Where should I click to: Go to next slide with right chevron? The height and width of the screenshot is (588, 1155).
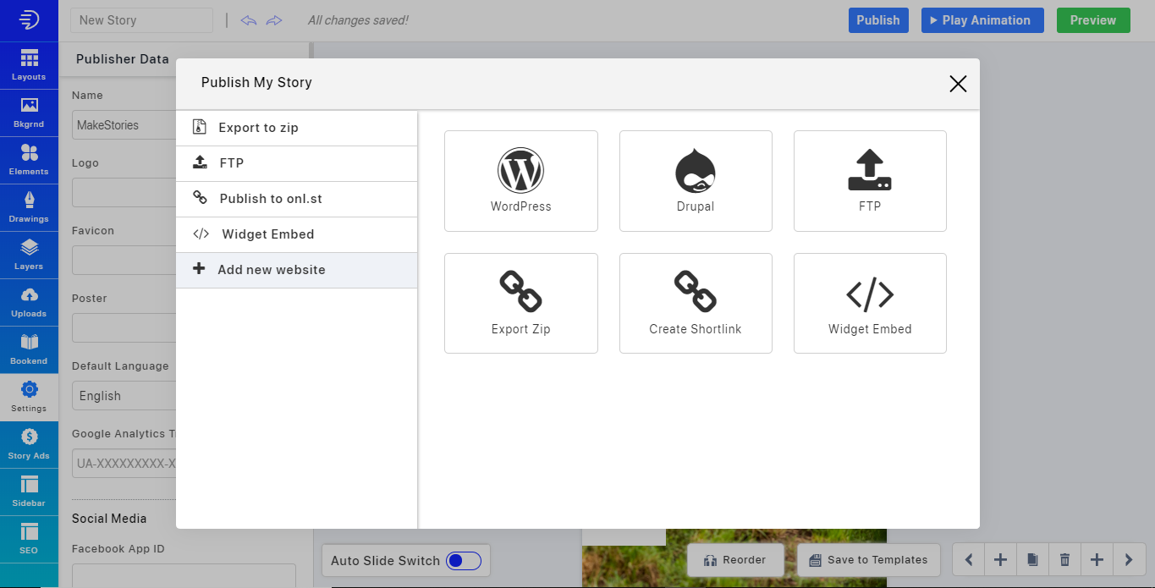pyautogui.click(x=1129, y=560)
